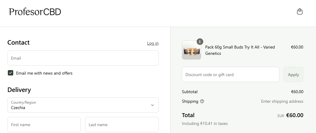This screenshot has width=316, height=133.
Task: Click the 'Email me with news and offers' label
Action: pyautogui.click(x=44, y=73)
